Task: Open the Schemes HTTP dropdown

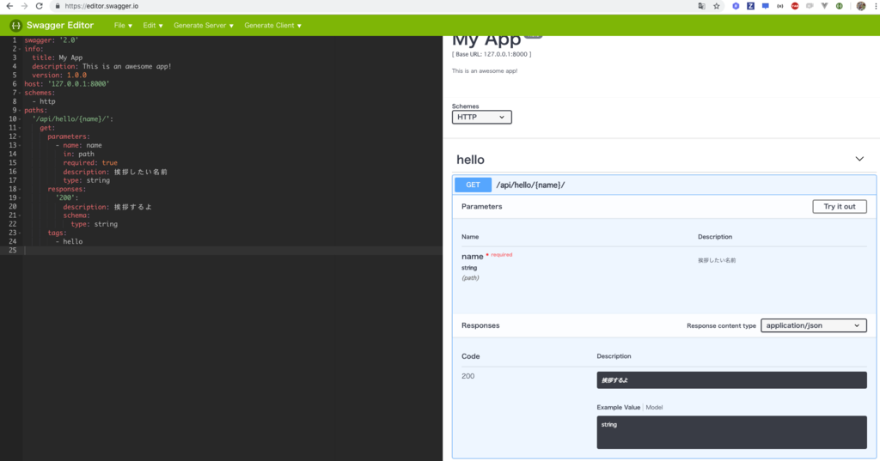Action: tap(481, 118)
